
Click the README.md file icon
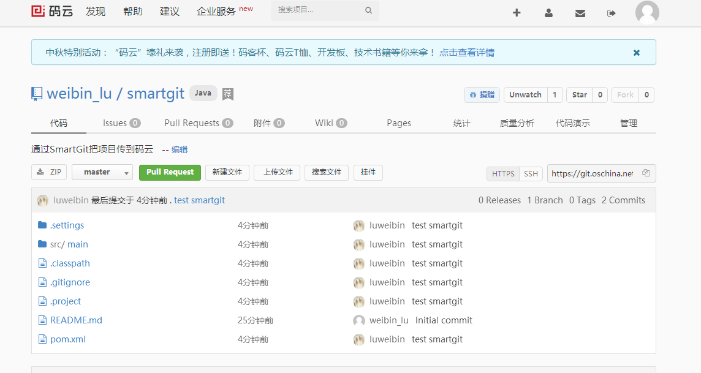42,320
